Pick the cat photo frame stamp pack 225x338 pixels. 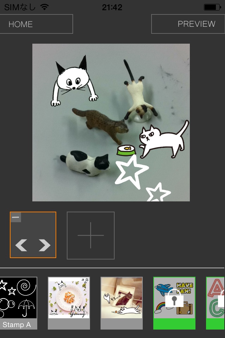[x=122, y=303]
